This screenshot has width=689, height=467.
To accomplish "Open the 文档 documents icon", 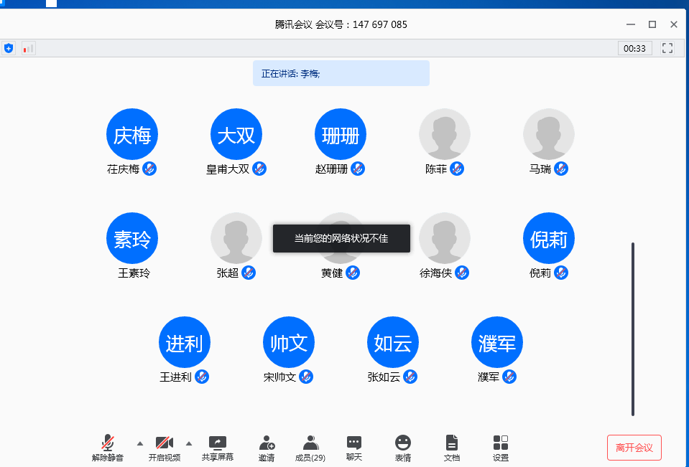I will click(451, 448).
